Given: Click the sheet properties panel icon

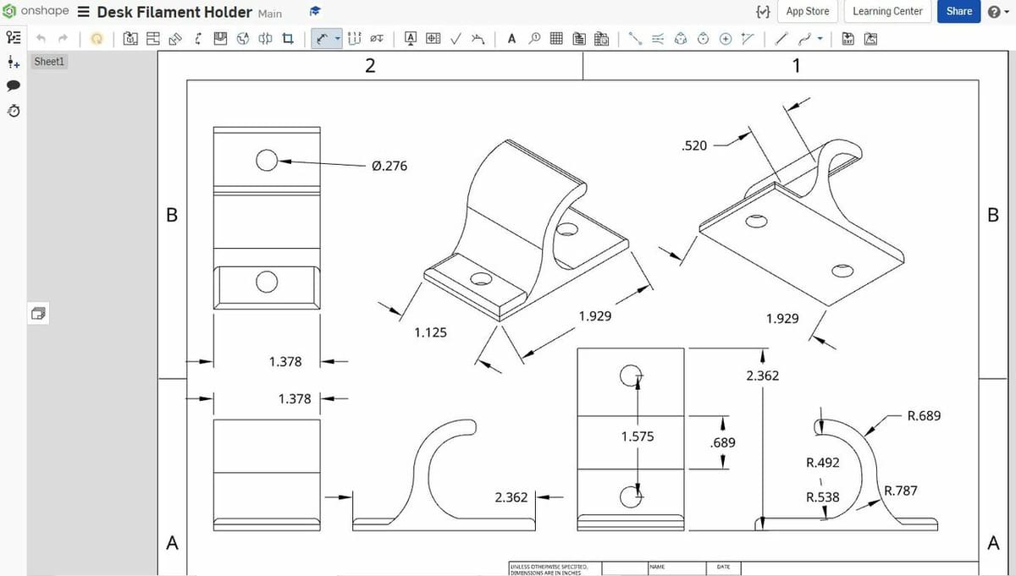Looking at the screenshot, I should 39,313.
